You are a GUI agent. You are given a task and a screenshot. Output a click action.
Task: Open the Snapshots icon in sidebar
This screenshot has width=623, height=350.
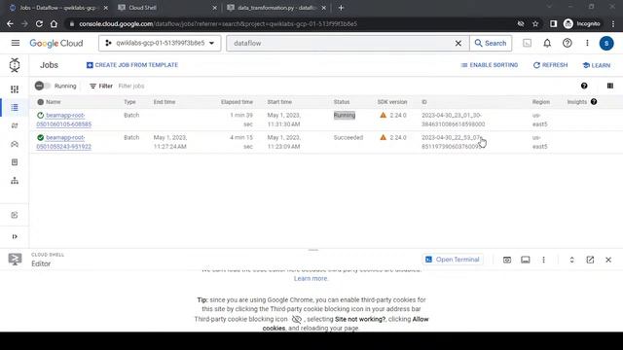tap(15, 162)
